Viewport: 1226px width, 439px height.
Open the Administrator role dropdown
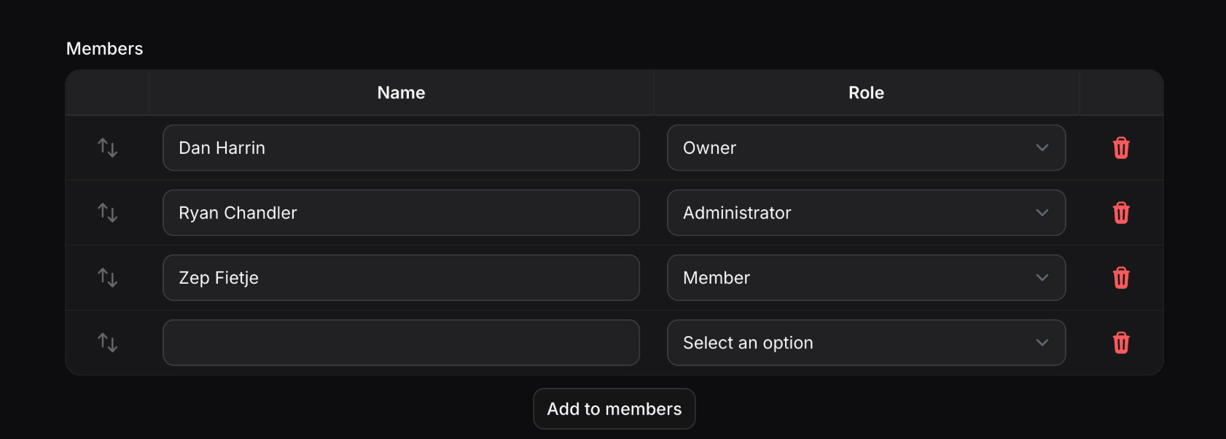pos(866,213)
